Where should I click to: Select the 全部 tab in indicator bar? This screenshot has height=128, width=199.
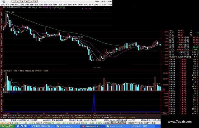click(14, 115)
